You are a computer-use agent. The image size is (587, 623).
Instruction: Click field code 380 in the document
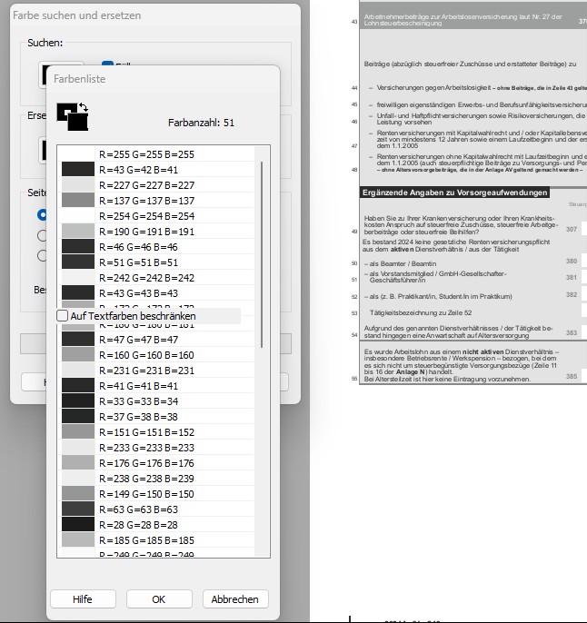coord(572,261)
